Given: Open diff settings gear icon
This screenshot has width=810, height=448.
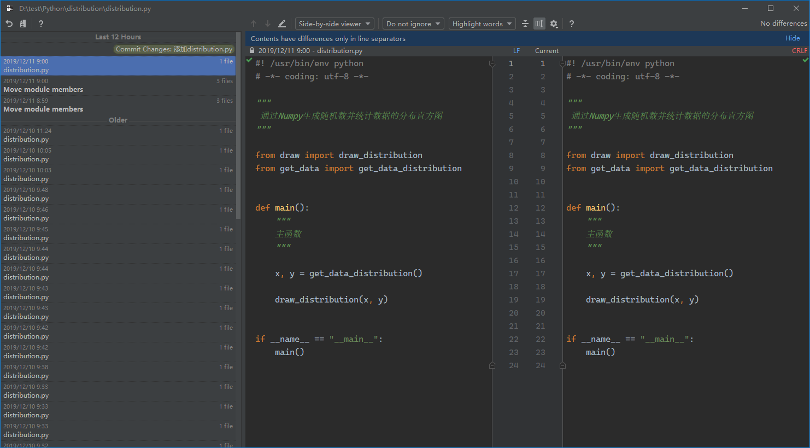Looking at the screenshot, I should click(x=554, y=24).
